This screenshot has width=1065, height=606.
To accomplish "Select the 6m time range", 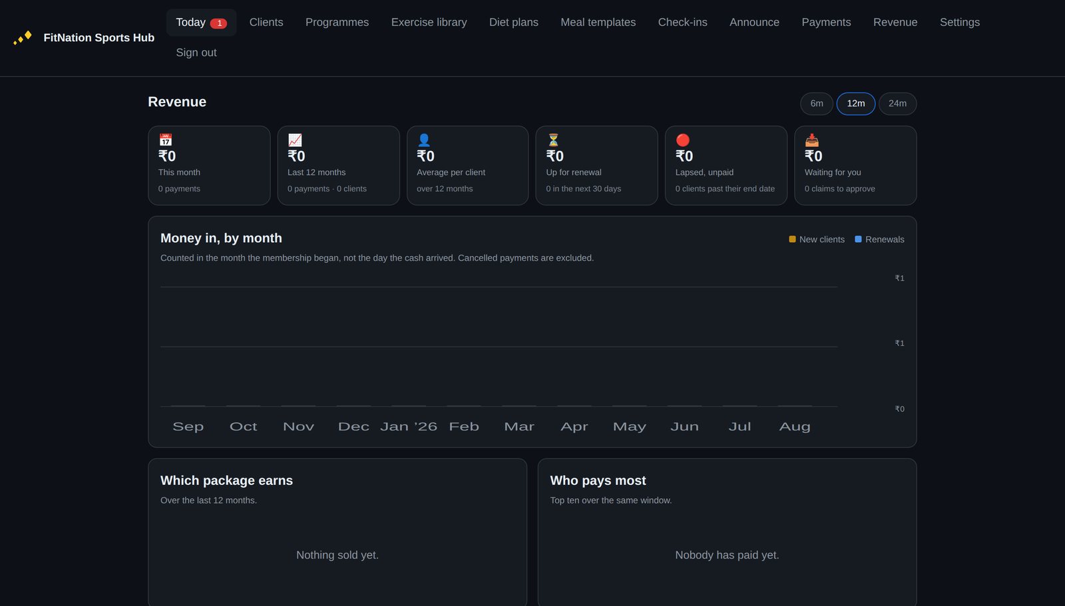I will point(817,104).
